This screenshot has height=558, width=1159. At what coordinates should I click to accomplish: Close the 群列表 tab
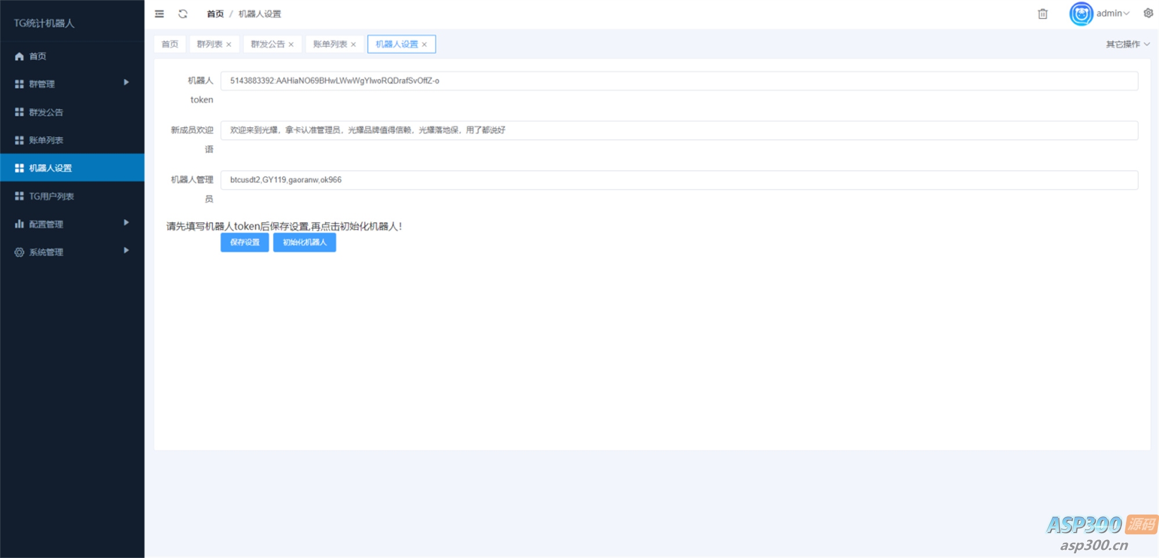[229, 45]
